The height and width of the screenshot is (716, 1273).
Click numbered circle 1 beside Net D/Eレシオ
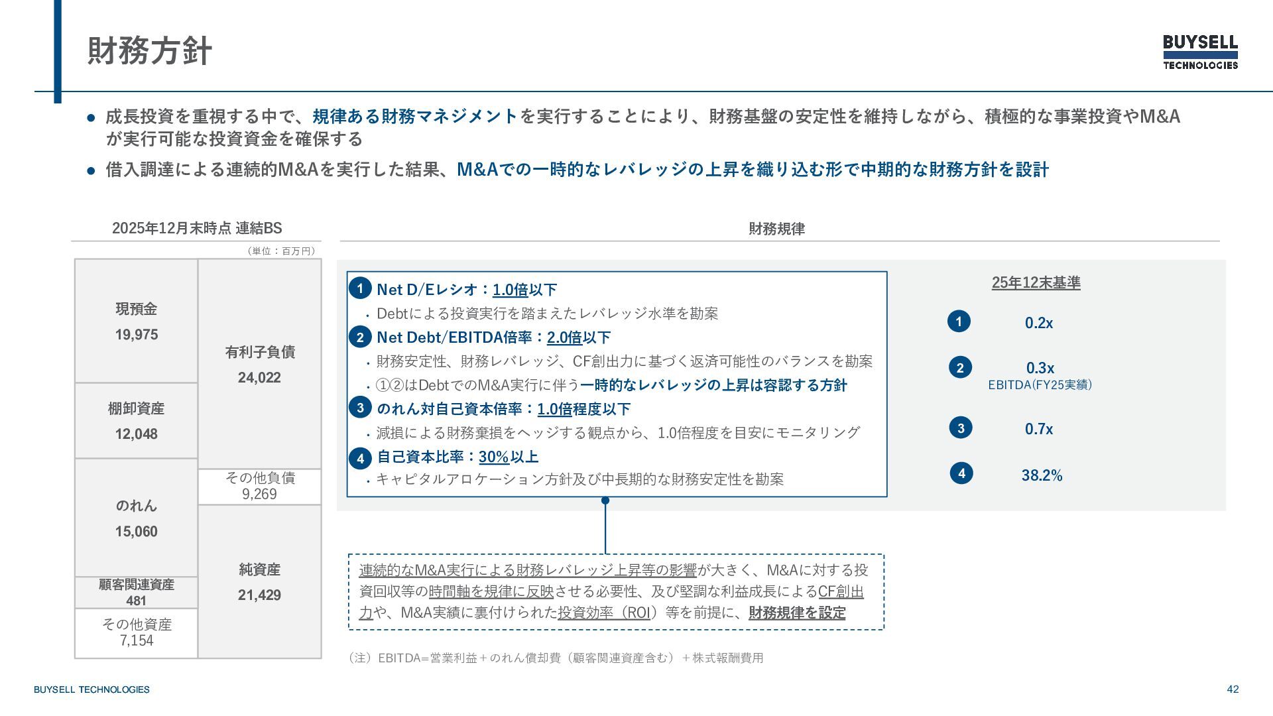(x=360, y=288)
